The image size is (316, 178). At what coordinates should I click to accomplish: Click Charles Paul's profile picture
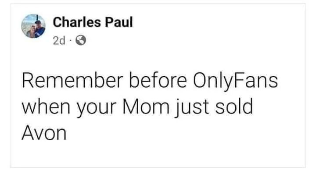tap(33, 27)
